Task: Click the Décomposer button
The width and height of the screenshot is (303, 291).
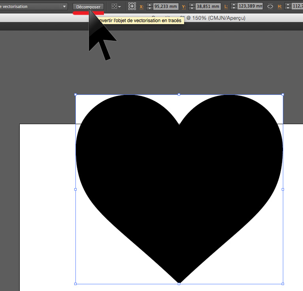Action: tap(88, 7)
